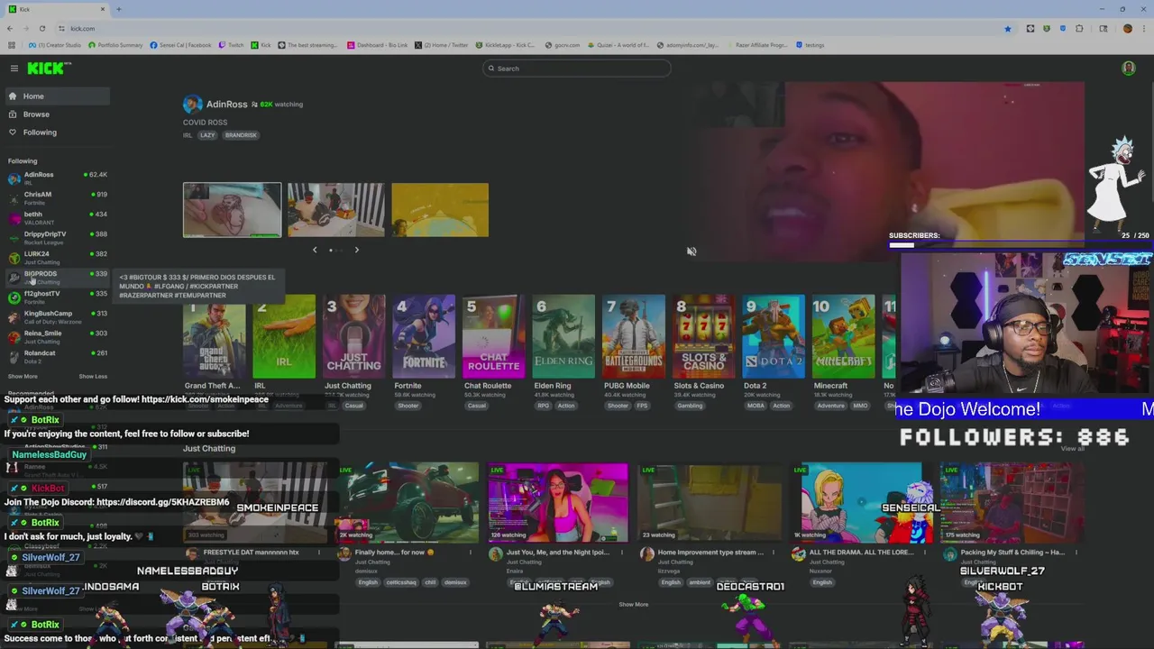Open LURK24 channel in Following list

57,257
